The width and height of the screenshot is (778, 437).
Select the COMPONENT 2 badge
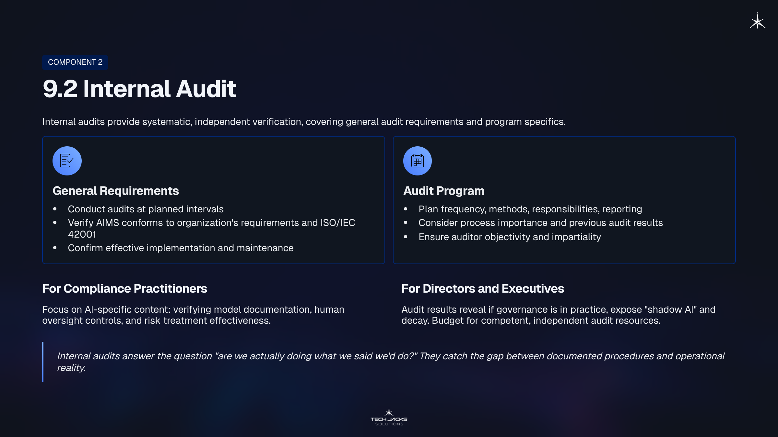click(x=75, y=62)
